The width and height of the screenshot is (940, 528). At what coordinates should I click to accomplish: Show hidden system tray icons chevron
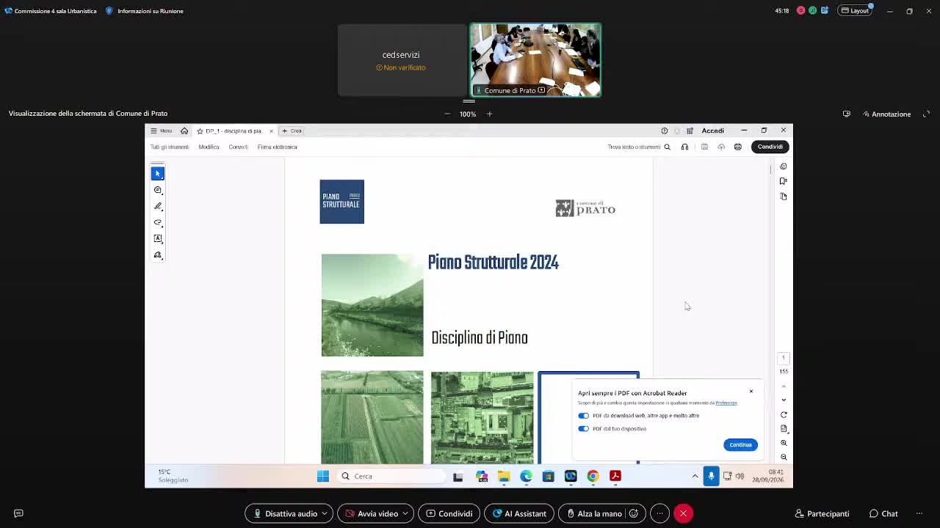(695, 476)
